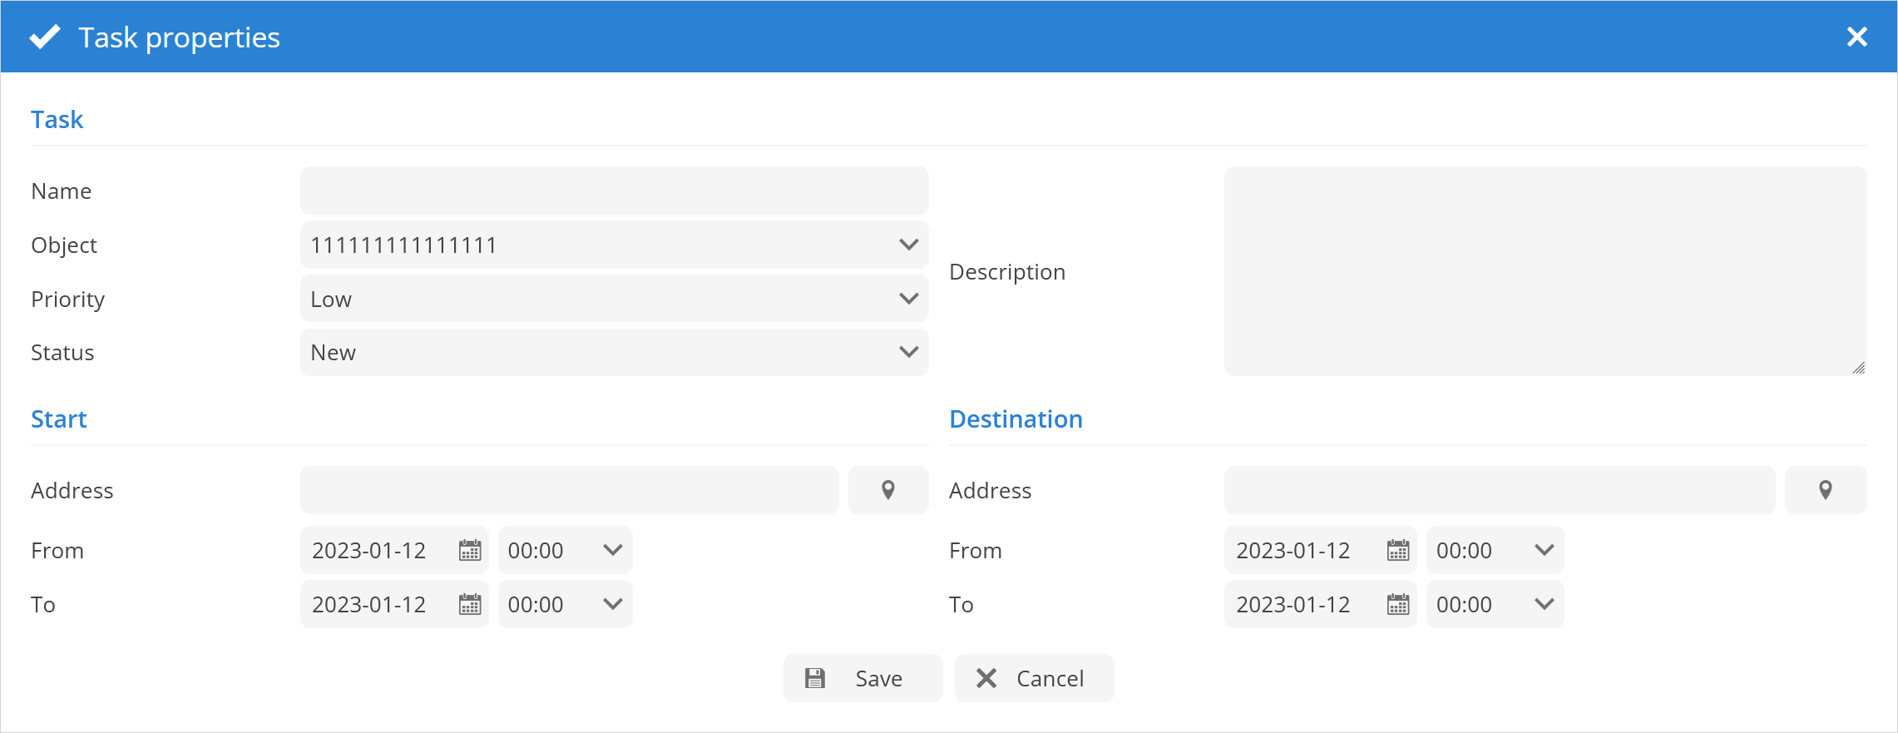Screen dimensions: 1898x733
Task: Close the Task properties dialog
Action: click(1857, 37)
